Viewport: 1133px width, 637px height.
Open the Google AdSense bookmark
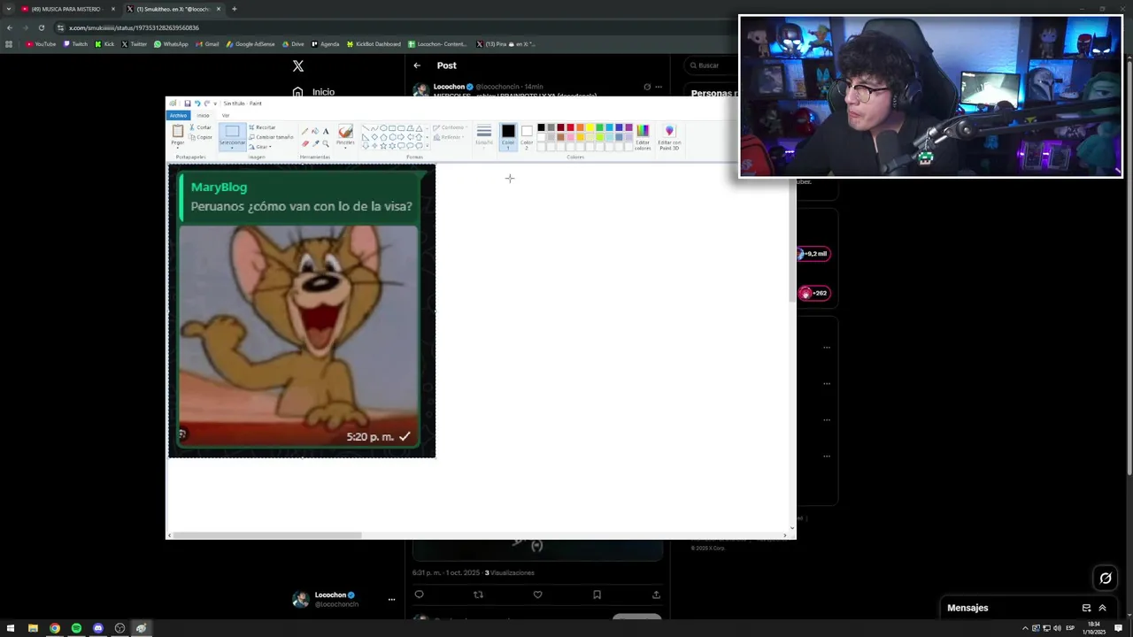pyautogui.click(x=250, y=44)
